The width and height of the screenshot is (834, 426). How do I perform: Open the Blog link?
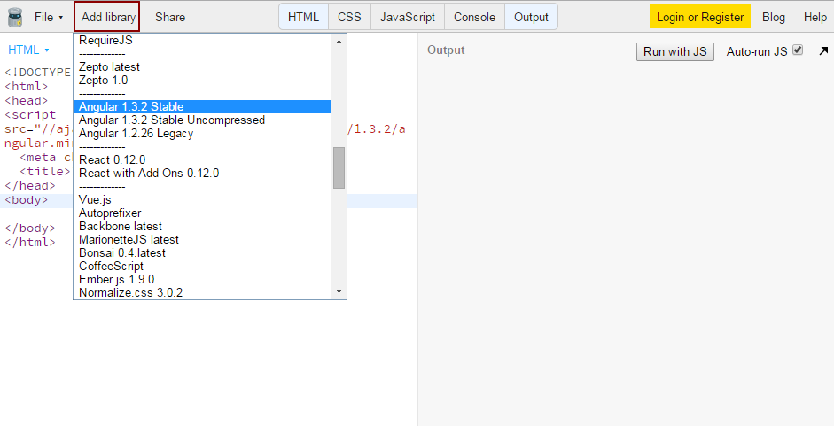point(774,17)
